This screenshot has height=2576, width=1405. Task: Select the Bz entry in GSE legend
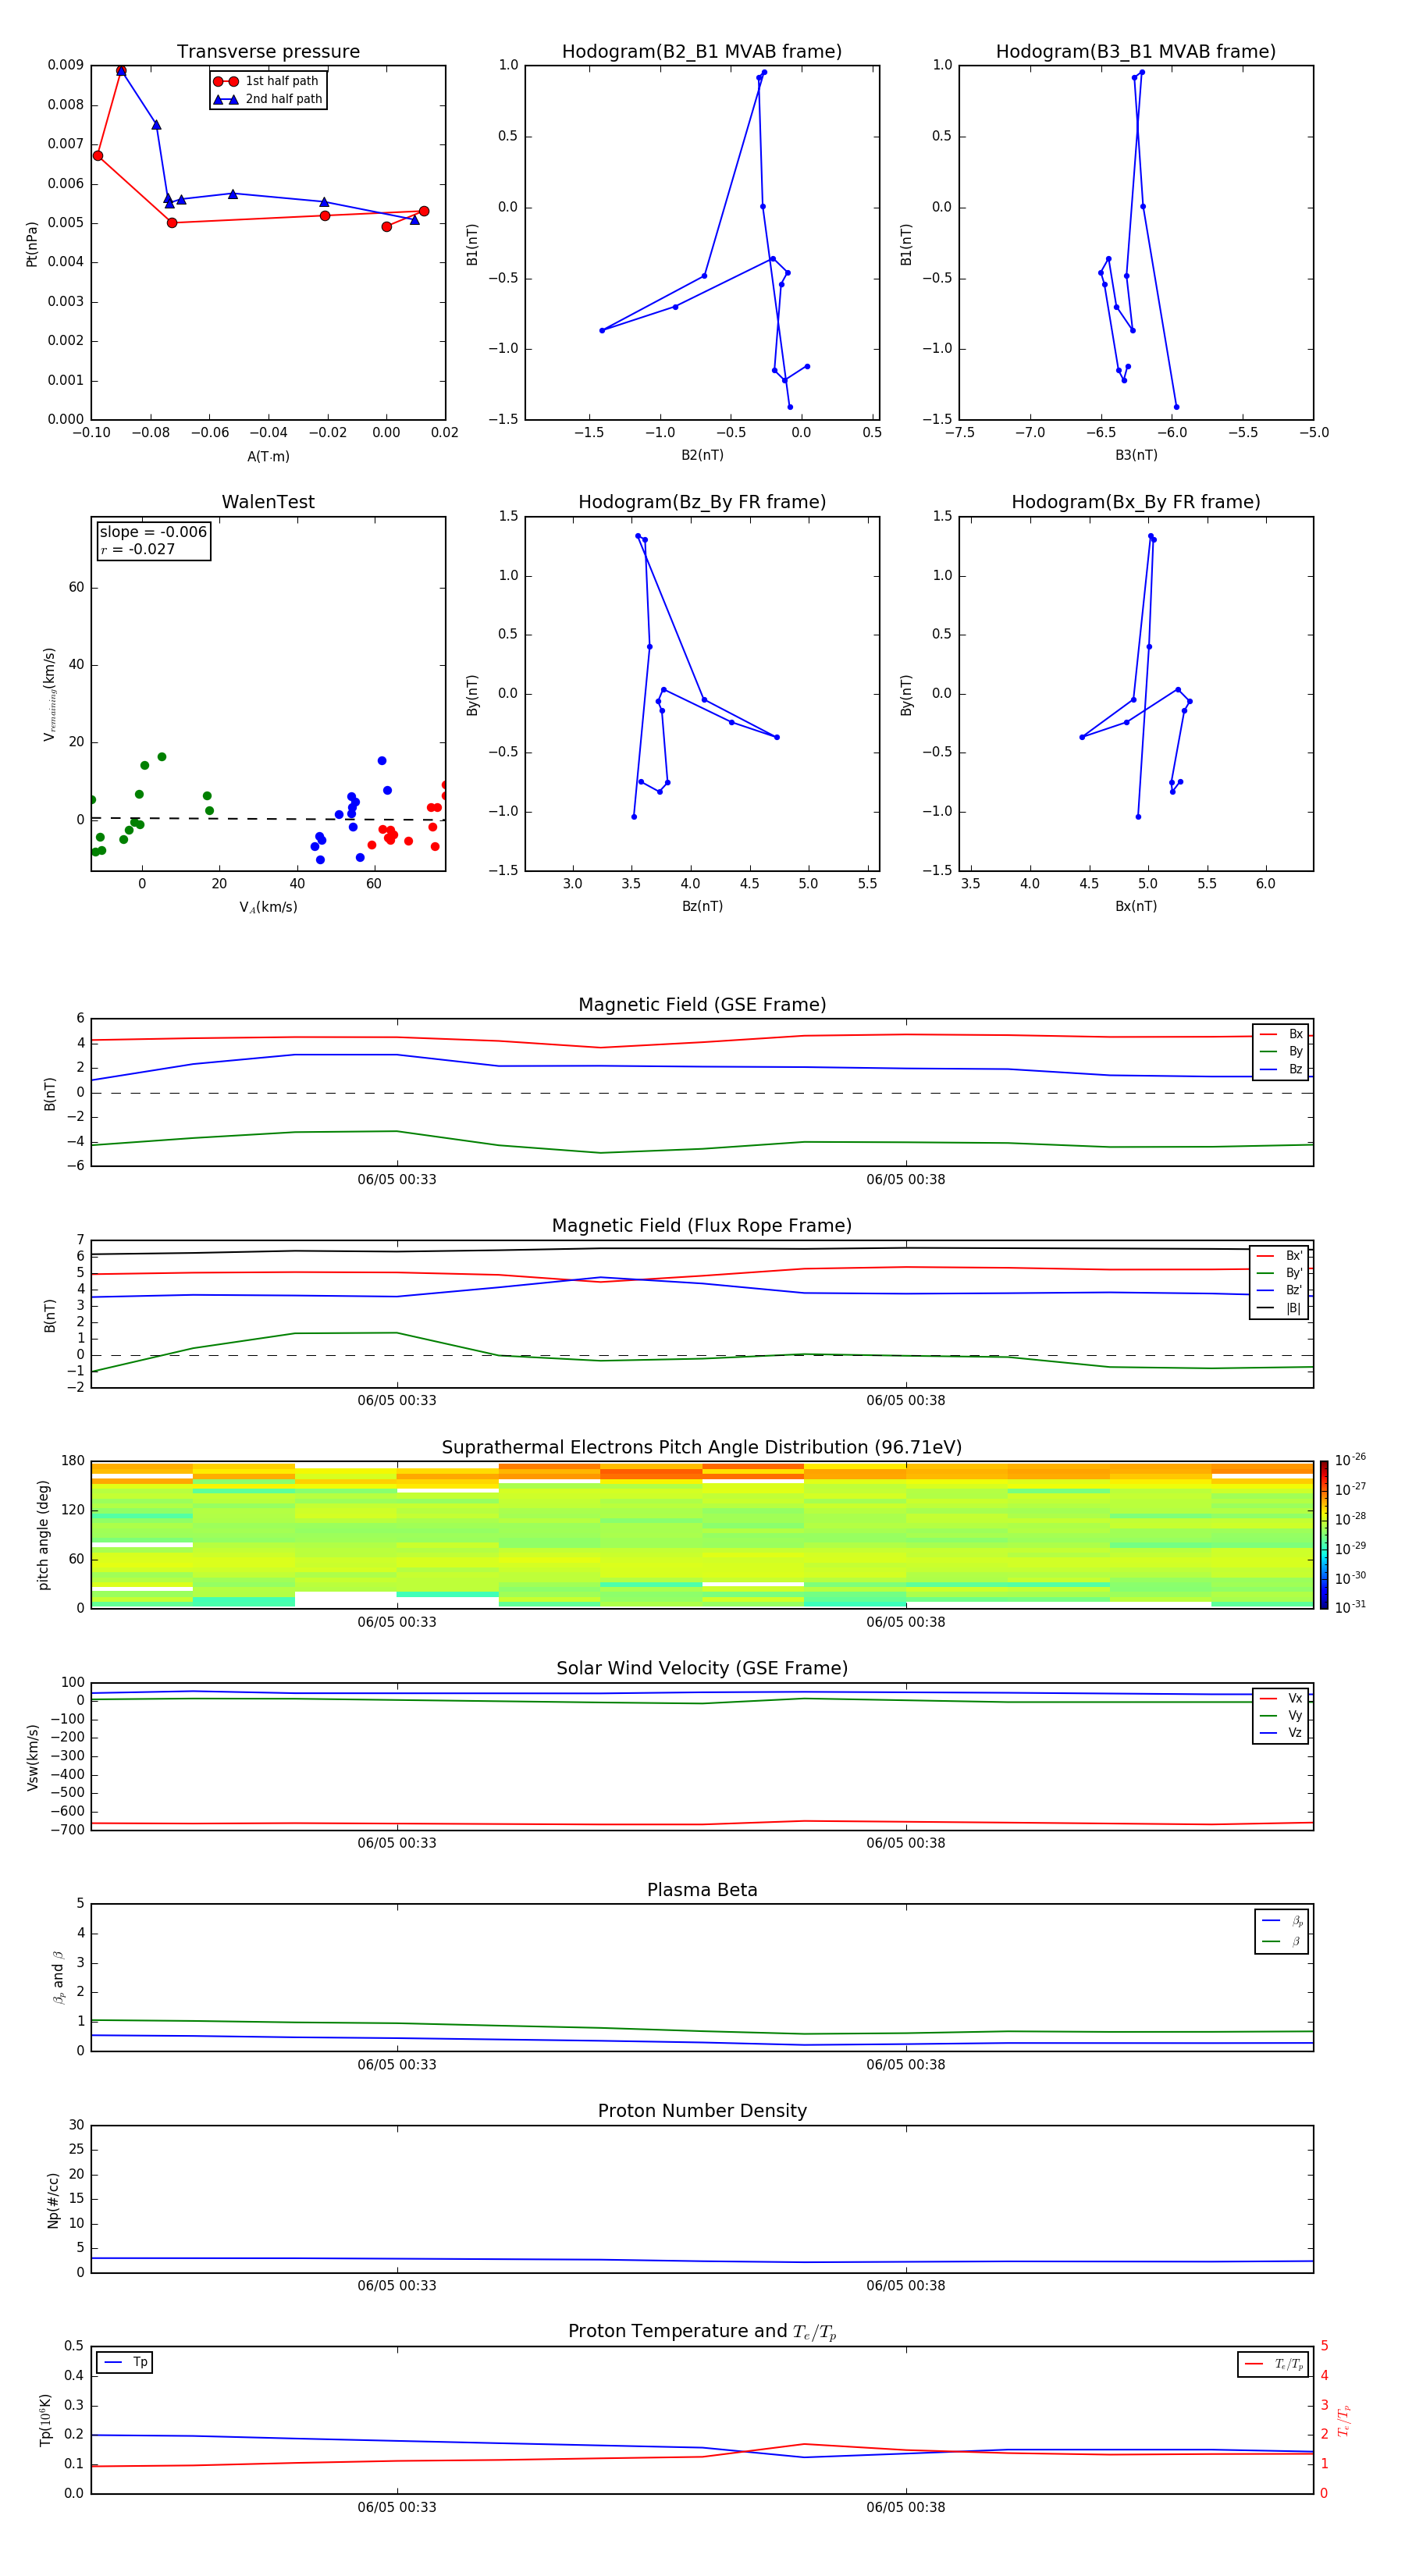point(1281,1069)
